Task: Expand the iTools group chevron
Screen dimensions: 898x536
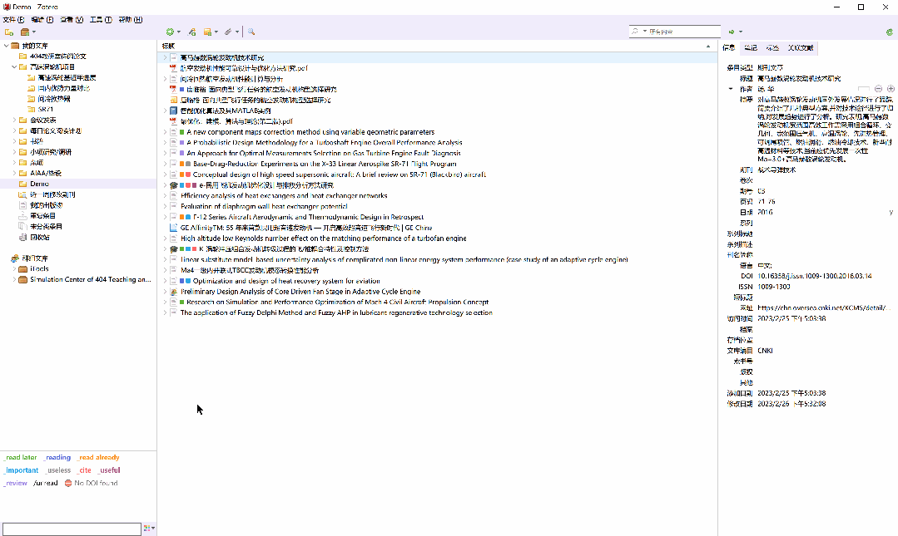Action: [14, 269]
